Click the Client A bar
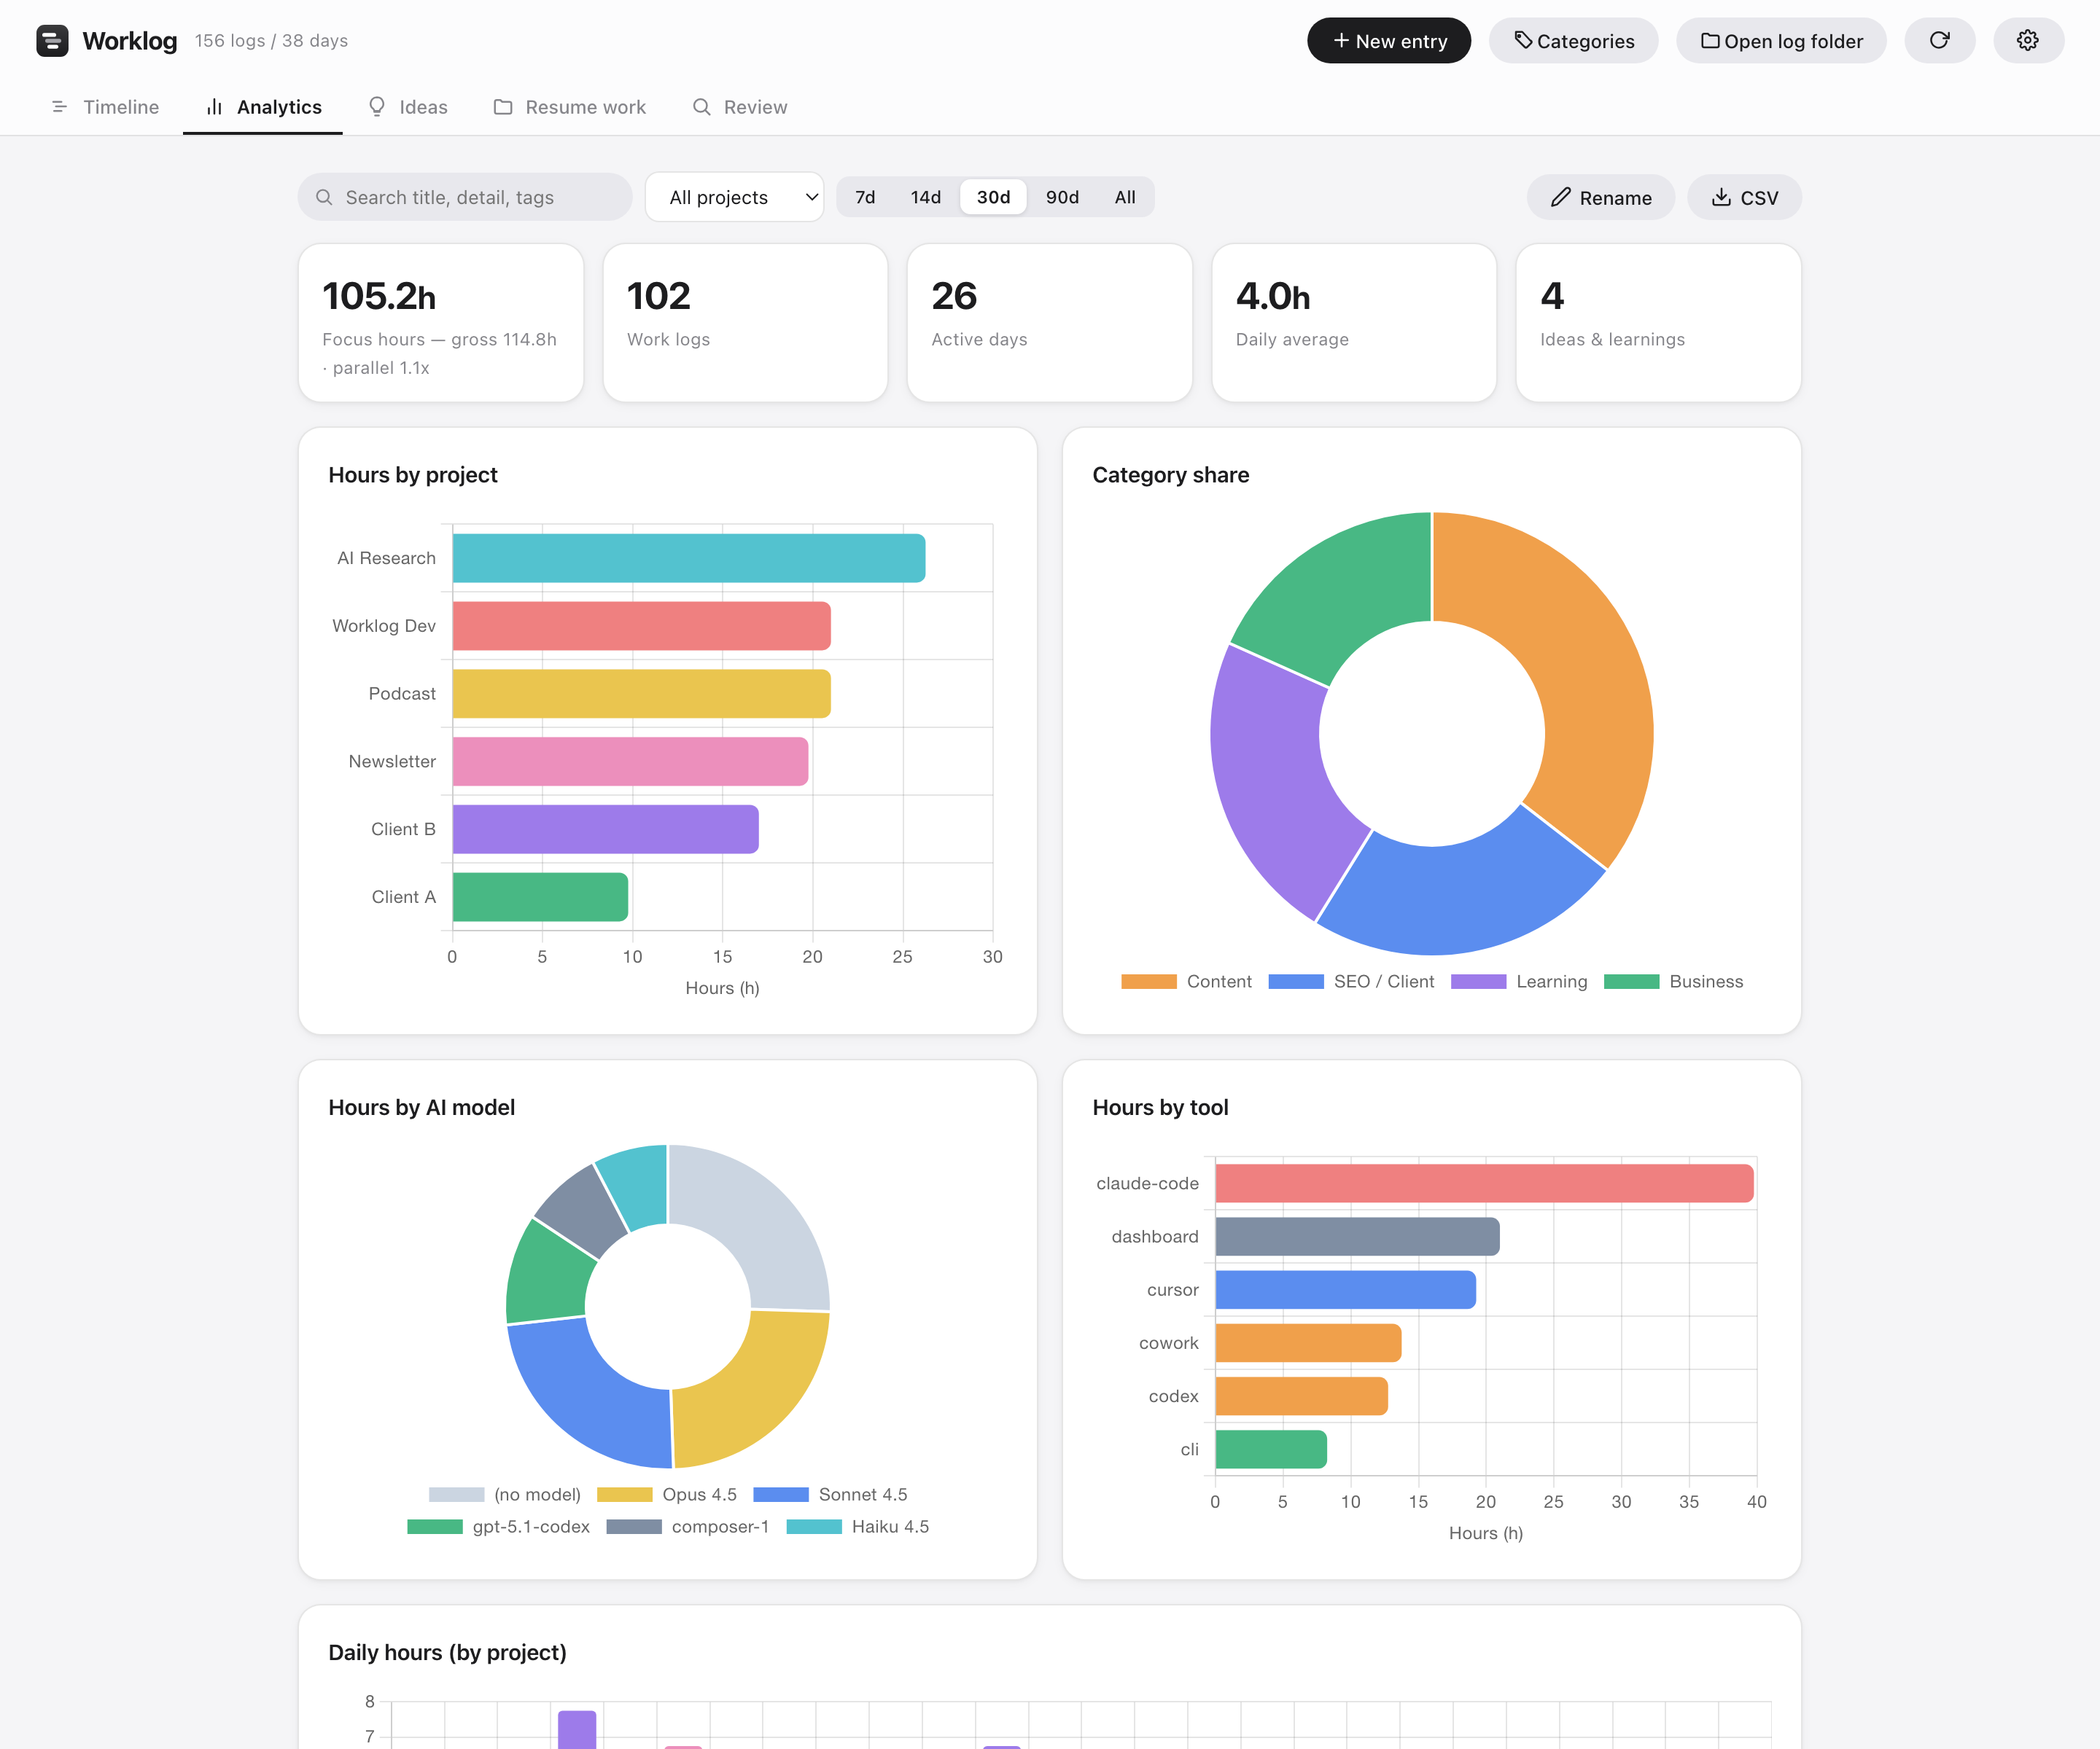The width and height of the screenshot is (2100, 1749). coord(540,898)
